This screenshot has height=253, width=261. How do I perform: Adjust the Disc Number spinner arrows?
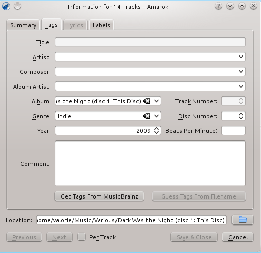tap(241, 116)
